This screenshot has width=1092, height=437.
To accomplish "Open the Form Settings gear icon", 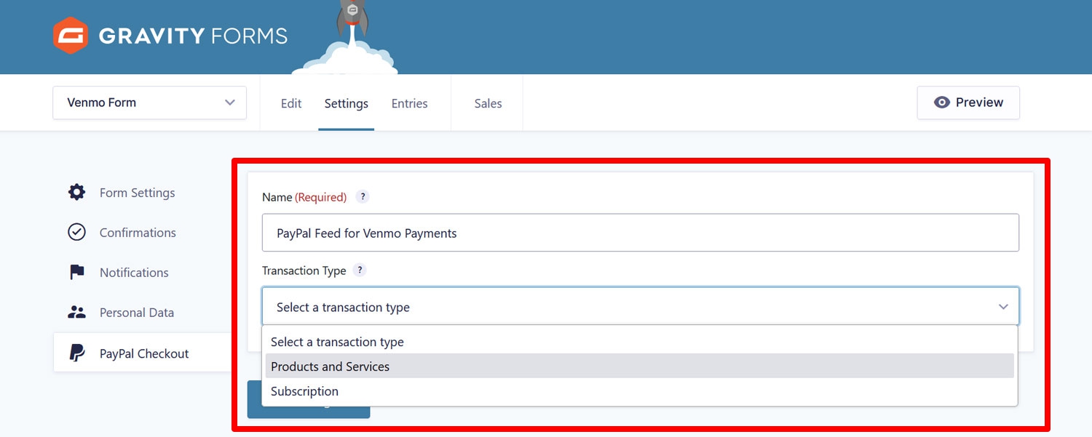I will 76,193.
